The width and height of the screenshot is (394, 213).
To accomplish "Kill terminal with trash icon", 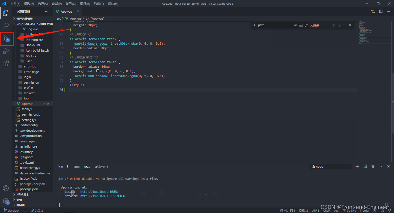I will [x=373, y=166].
